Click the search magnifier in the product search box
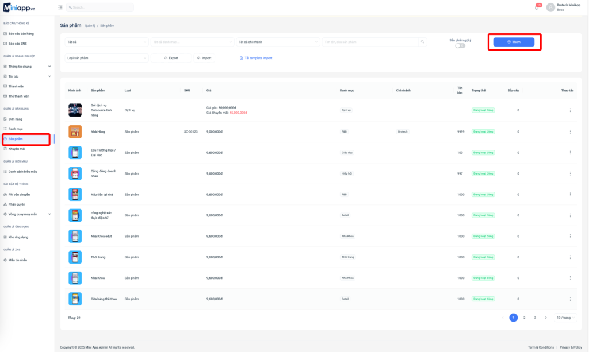 423,42
